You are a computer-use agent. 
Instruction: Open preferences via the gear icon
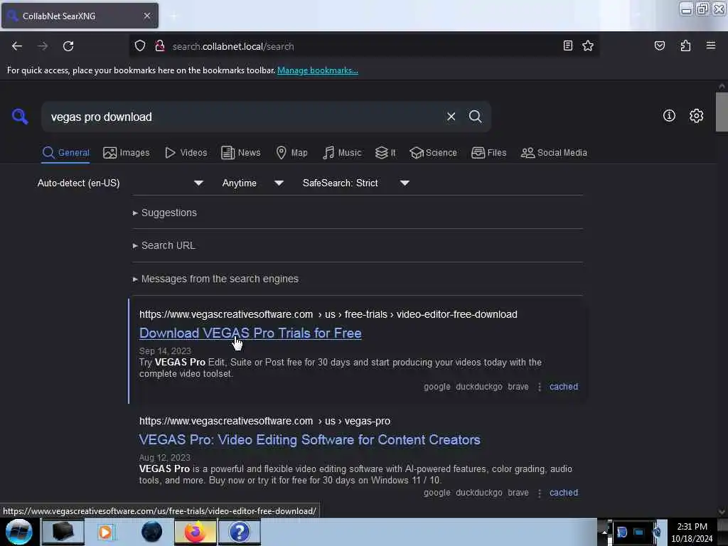(696, 116)
